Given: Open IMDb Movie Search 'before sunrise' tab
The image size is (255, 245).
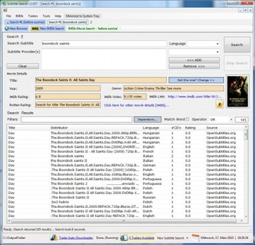Looking at the screenshot, I should tap(93, 28).
